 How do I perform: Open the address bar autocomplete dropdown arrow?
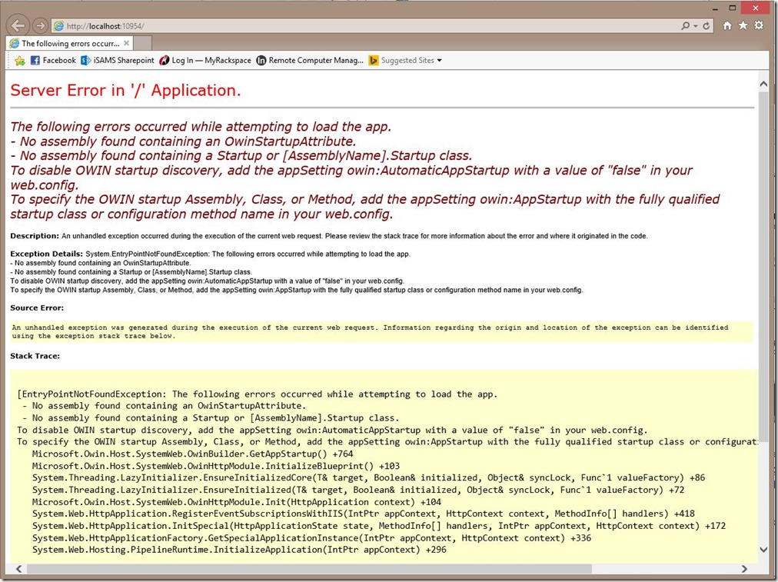[x=695, y=26]
